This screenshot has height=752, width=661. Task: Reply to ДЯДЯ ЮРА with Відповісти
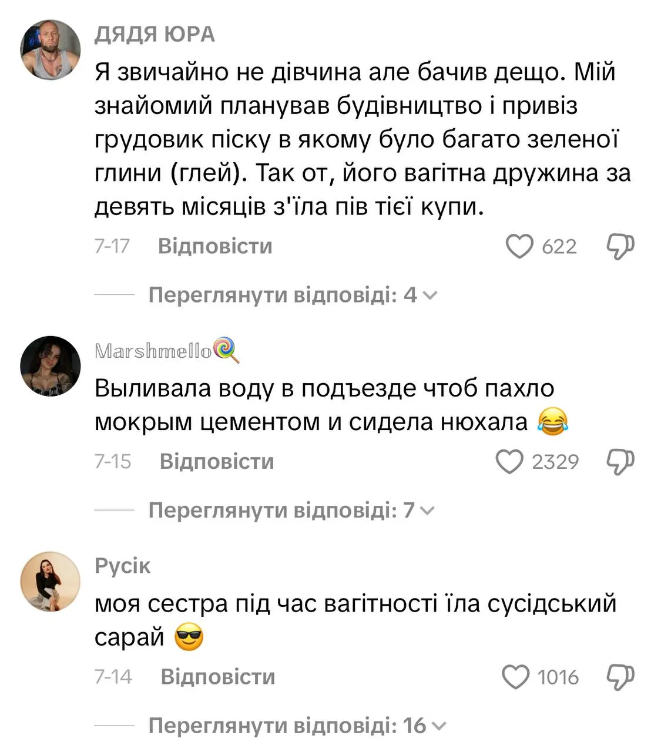[x=217, y=246]
